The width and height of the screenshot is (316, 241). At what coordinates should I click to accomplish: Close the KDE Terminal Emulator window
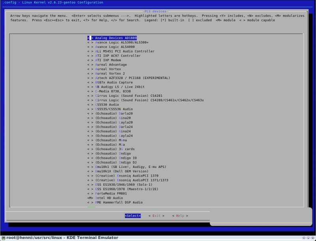[x=313, y=238]
